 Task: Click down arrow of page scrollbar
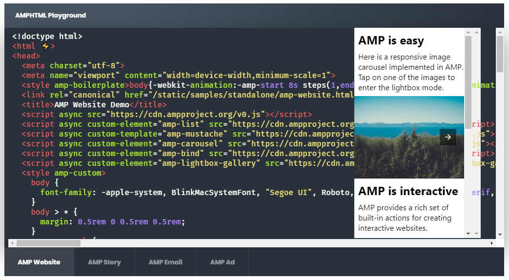pos(500,234)
